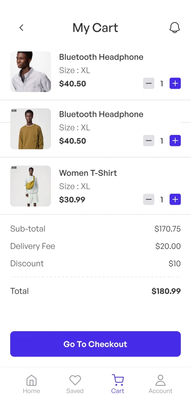Image resolution: width=191 pixels, height=415 pixels.
Task: Click the Go To Checkout button
Action: (95, 344)
